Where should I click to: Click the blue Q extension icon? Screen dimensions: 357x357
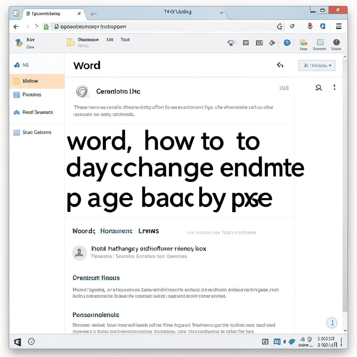pos(322,26)
